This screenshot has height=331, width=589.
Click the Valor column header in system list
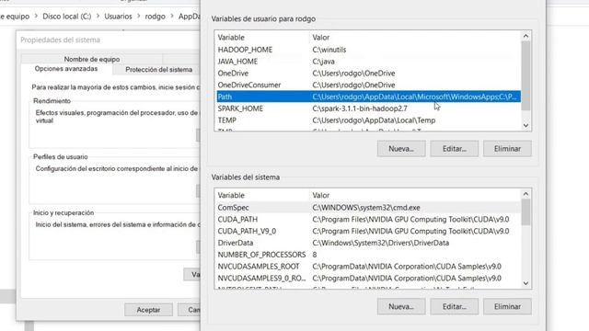coord(321,195)
